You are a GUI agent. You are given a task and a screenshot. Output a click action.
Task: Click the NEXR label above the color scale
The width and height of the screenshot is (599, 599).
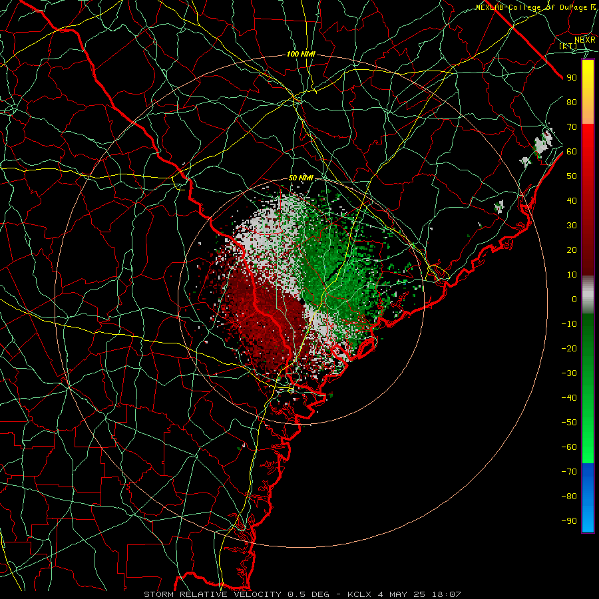[584, 39]
